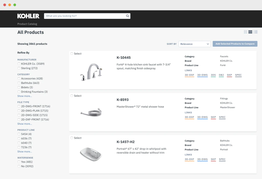The height and width of the screenshot is (179, 262).
Task: Click the macOS red close button
Action: [x=5, y=5]
